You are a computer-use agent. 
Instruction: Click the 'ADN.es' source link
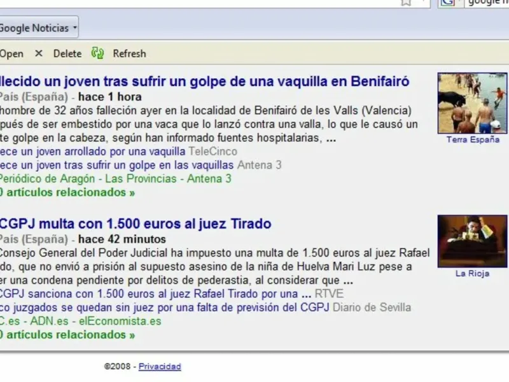pyautogui.click(x=50, y=321)
